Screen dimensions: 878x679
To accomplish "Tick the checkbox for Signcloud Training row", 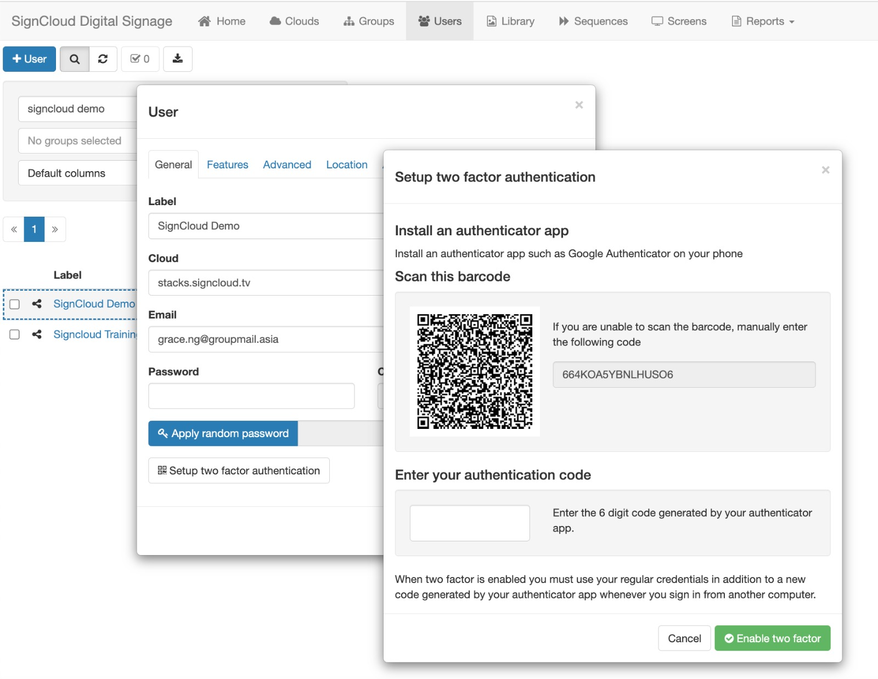I will click(15, 335).
